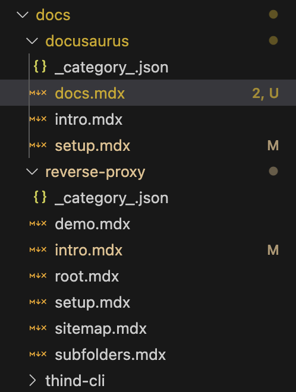Click the MDX icon beside docs.mdx
This screenshot has height=392, width=296.
[x=38, y=93]
